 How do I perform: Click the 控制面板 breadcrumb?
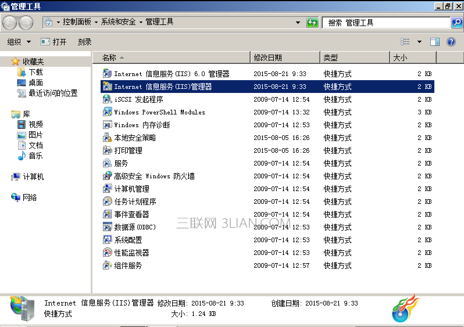[77, 22]
